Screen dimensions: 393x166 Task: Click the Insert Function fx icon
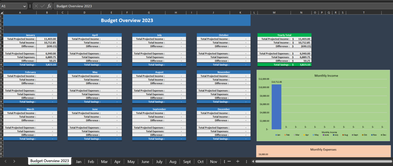click(49, 6)
